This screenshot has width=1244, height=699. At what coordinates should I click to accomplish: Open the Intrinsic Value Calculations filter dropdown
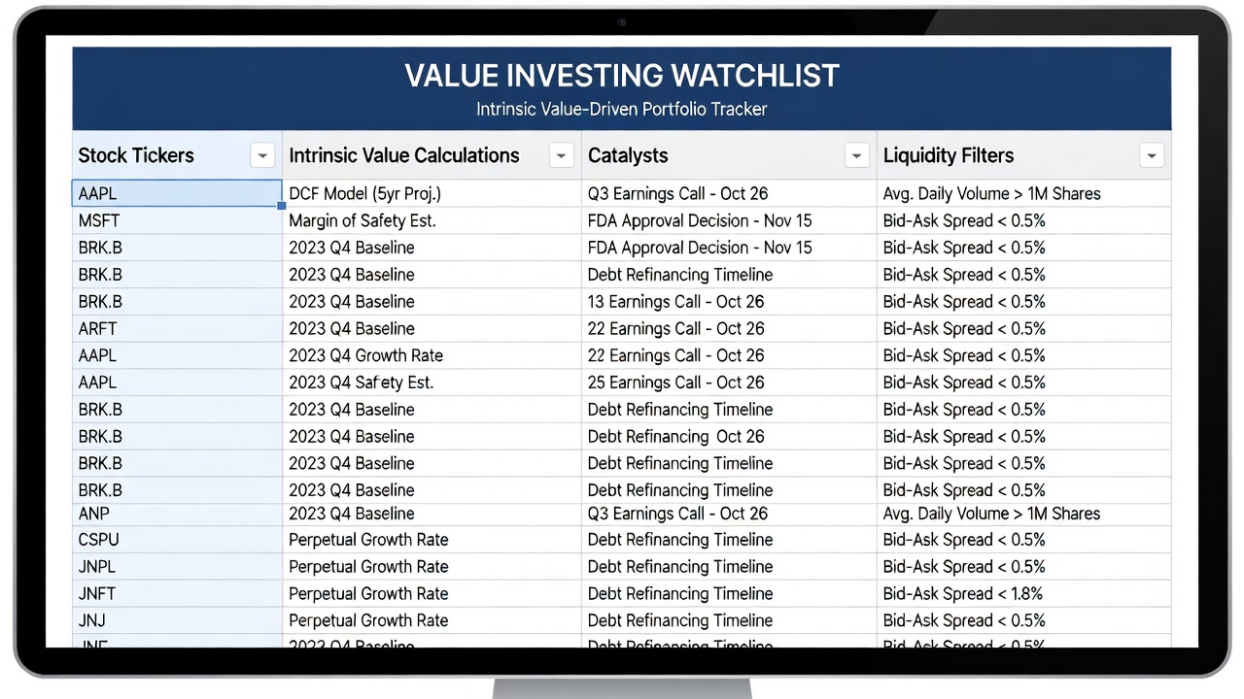click(561, 155)
